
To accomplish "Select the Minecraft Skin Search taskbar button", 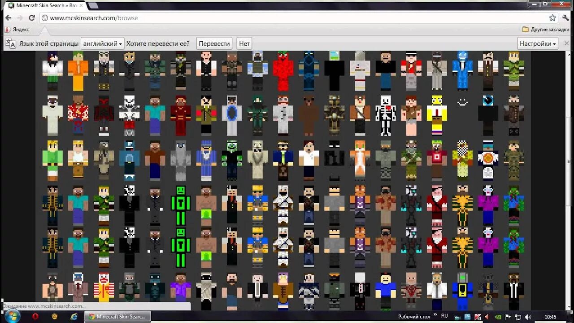I will [x=117, y=316].
